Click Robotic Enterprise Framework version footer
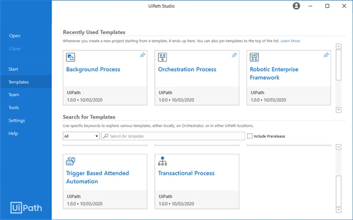 [x=289, y=96]
